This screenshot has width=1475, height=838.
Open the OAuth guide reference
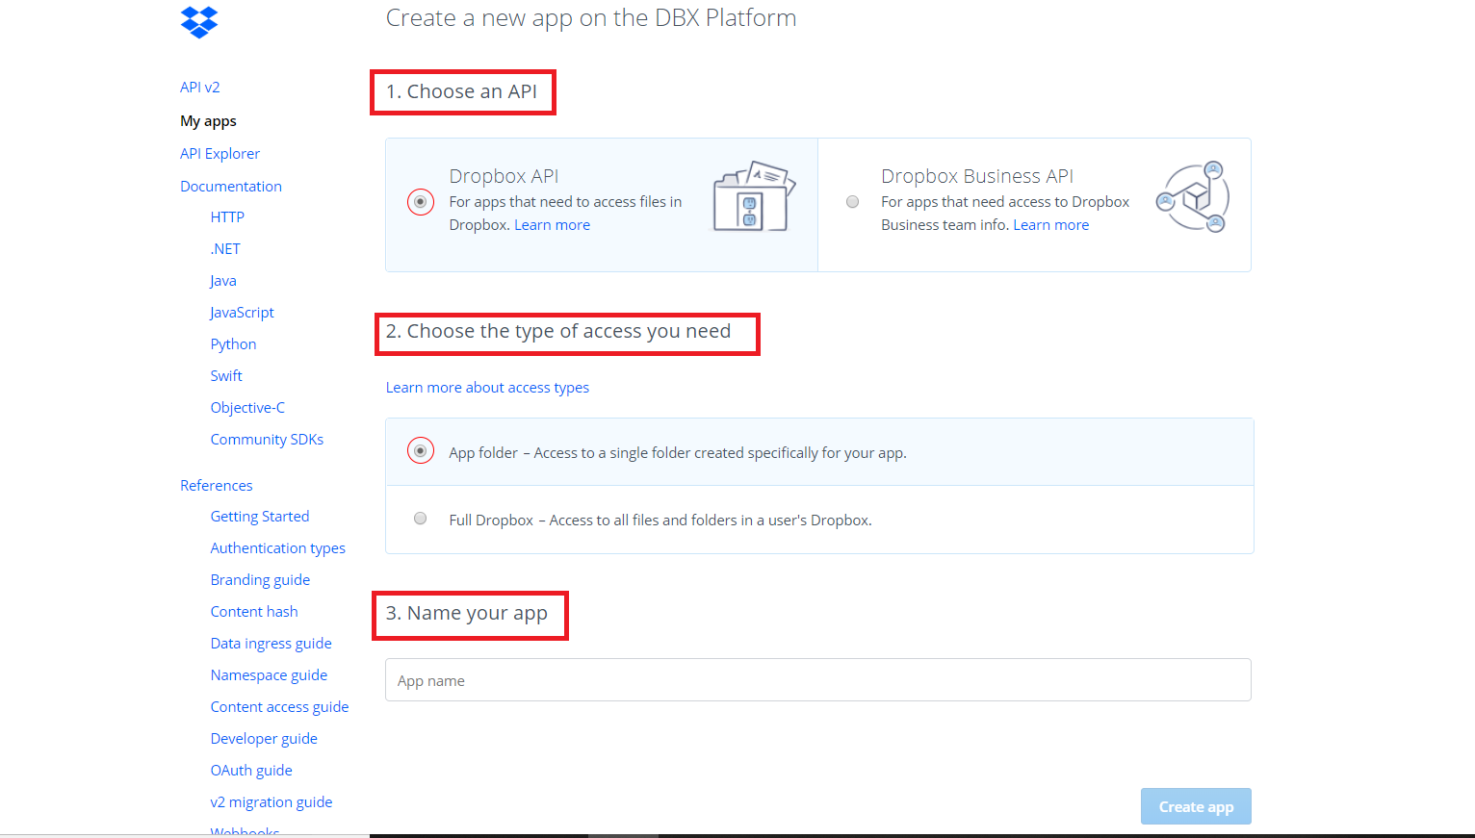click(251, 771)
